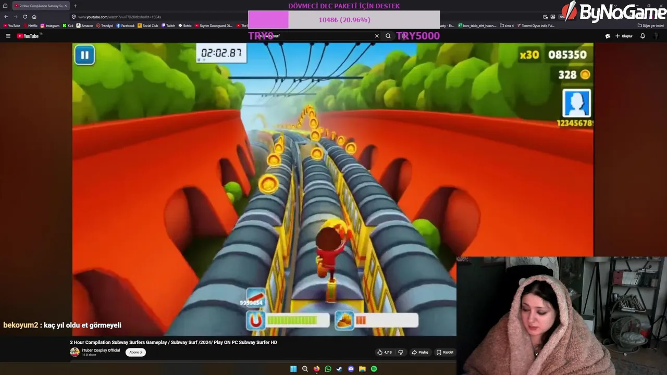The height and width of the screenshot is (375, 667).
Task: Open Facebook bookmark
Action: point(126,26)
